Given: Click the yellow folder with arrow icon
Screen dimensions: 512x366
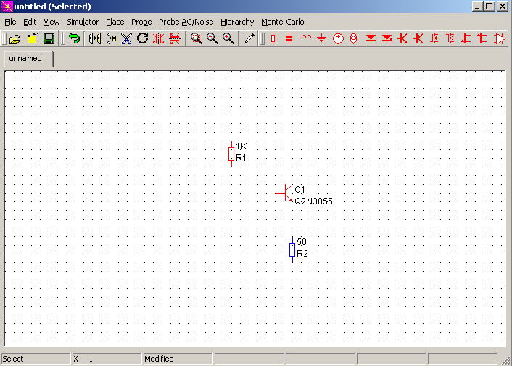Looking at the screenshot, I should coord(33,39).
